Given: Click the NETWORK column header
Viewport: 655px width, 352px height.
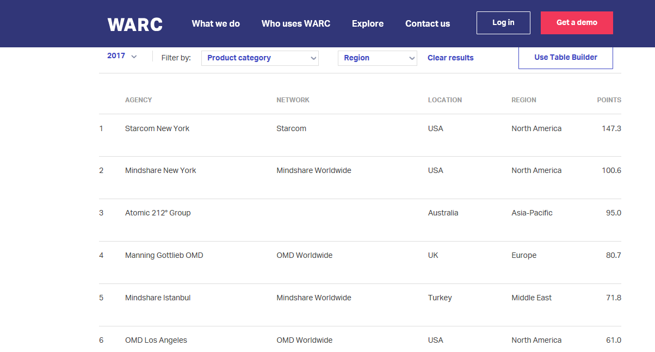Looking at the screenshot, I should pyautogui.click(x=293, y=100).
